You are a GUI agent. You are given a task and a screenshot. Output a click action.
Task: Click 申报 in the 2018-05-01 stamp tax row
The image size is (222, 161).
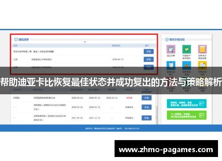tap(147, 98)
